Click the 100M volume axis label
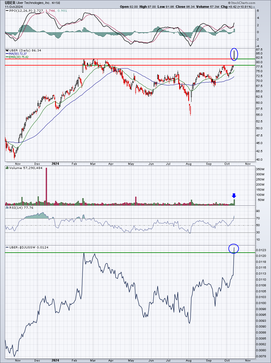 tap(260, 195)
